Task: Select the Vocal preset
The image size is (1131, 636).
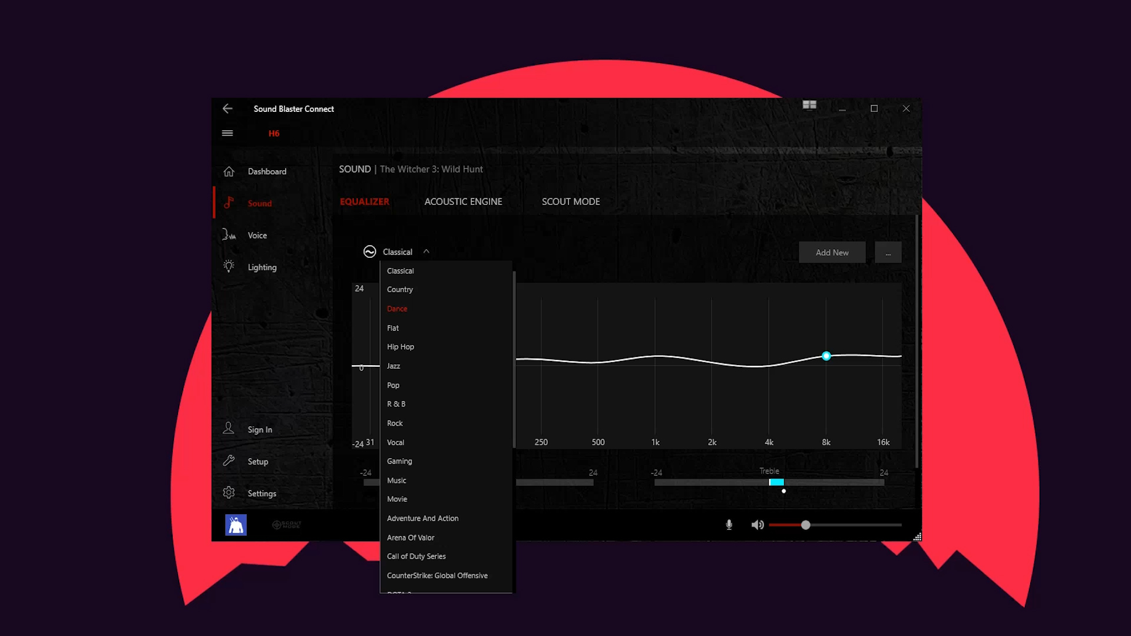Action: (x=446, y=442)
